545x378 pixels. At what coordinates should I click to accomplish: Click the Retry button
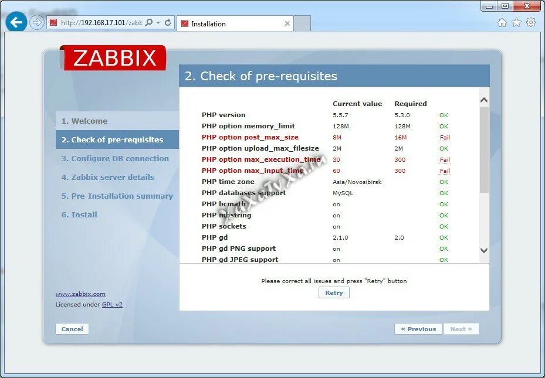tap(334, 292)
